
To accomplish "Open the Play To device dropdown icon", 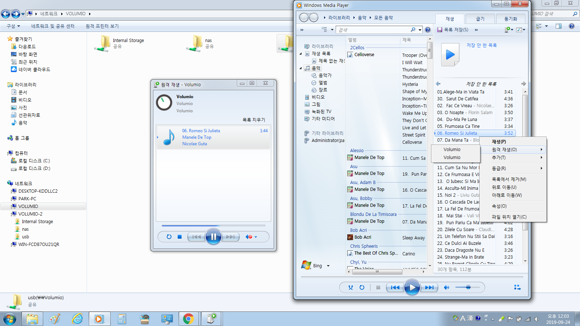I will [x=509, y=30].
